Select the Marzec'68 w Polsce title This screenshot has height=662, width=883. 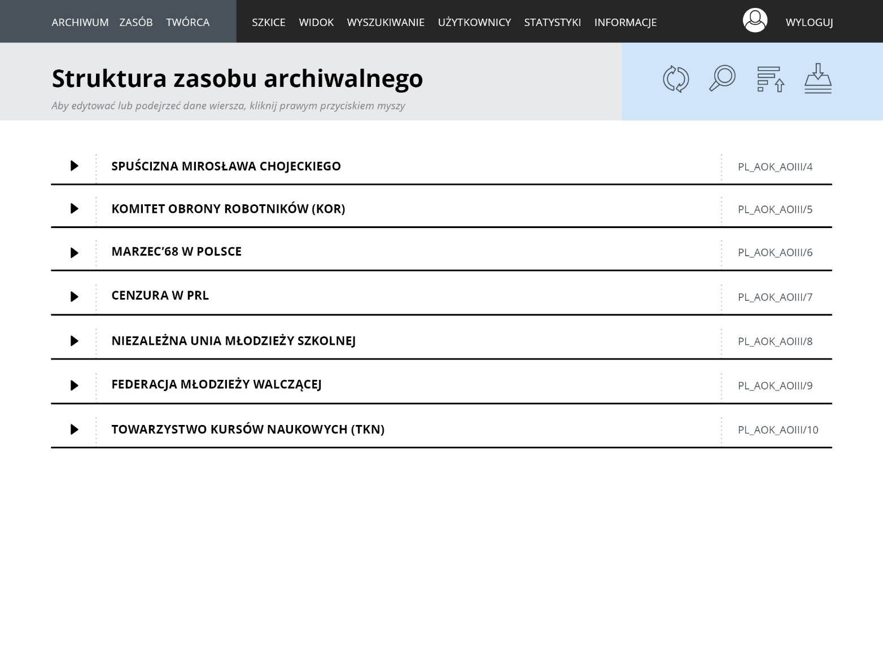click(x=176, y=252)
